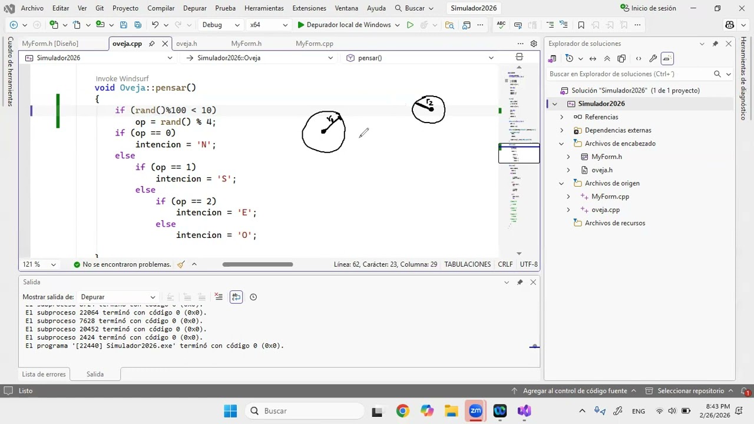Click the GitHub Copilot icon
Viewport: 754px width, 424px height.
[x=730, y=25]
